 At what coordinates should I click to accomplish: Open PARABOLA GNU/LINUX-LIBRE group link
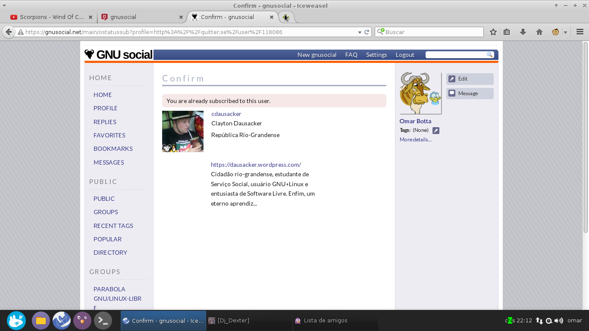(117, 297)
